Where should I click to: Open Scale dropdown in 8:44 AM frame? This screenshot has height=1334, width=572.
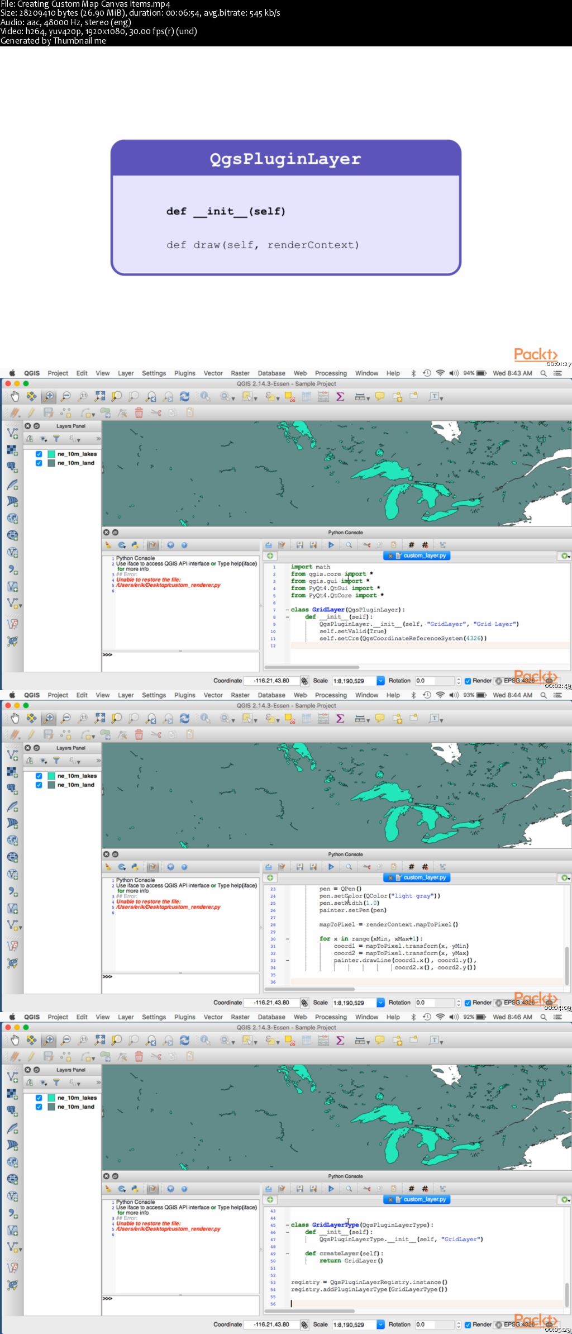[x=380, y=1003]
